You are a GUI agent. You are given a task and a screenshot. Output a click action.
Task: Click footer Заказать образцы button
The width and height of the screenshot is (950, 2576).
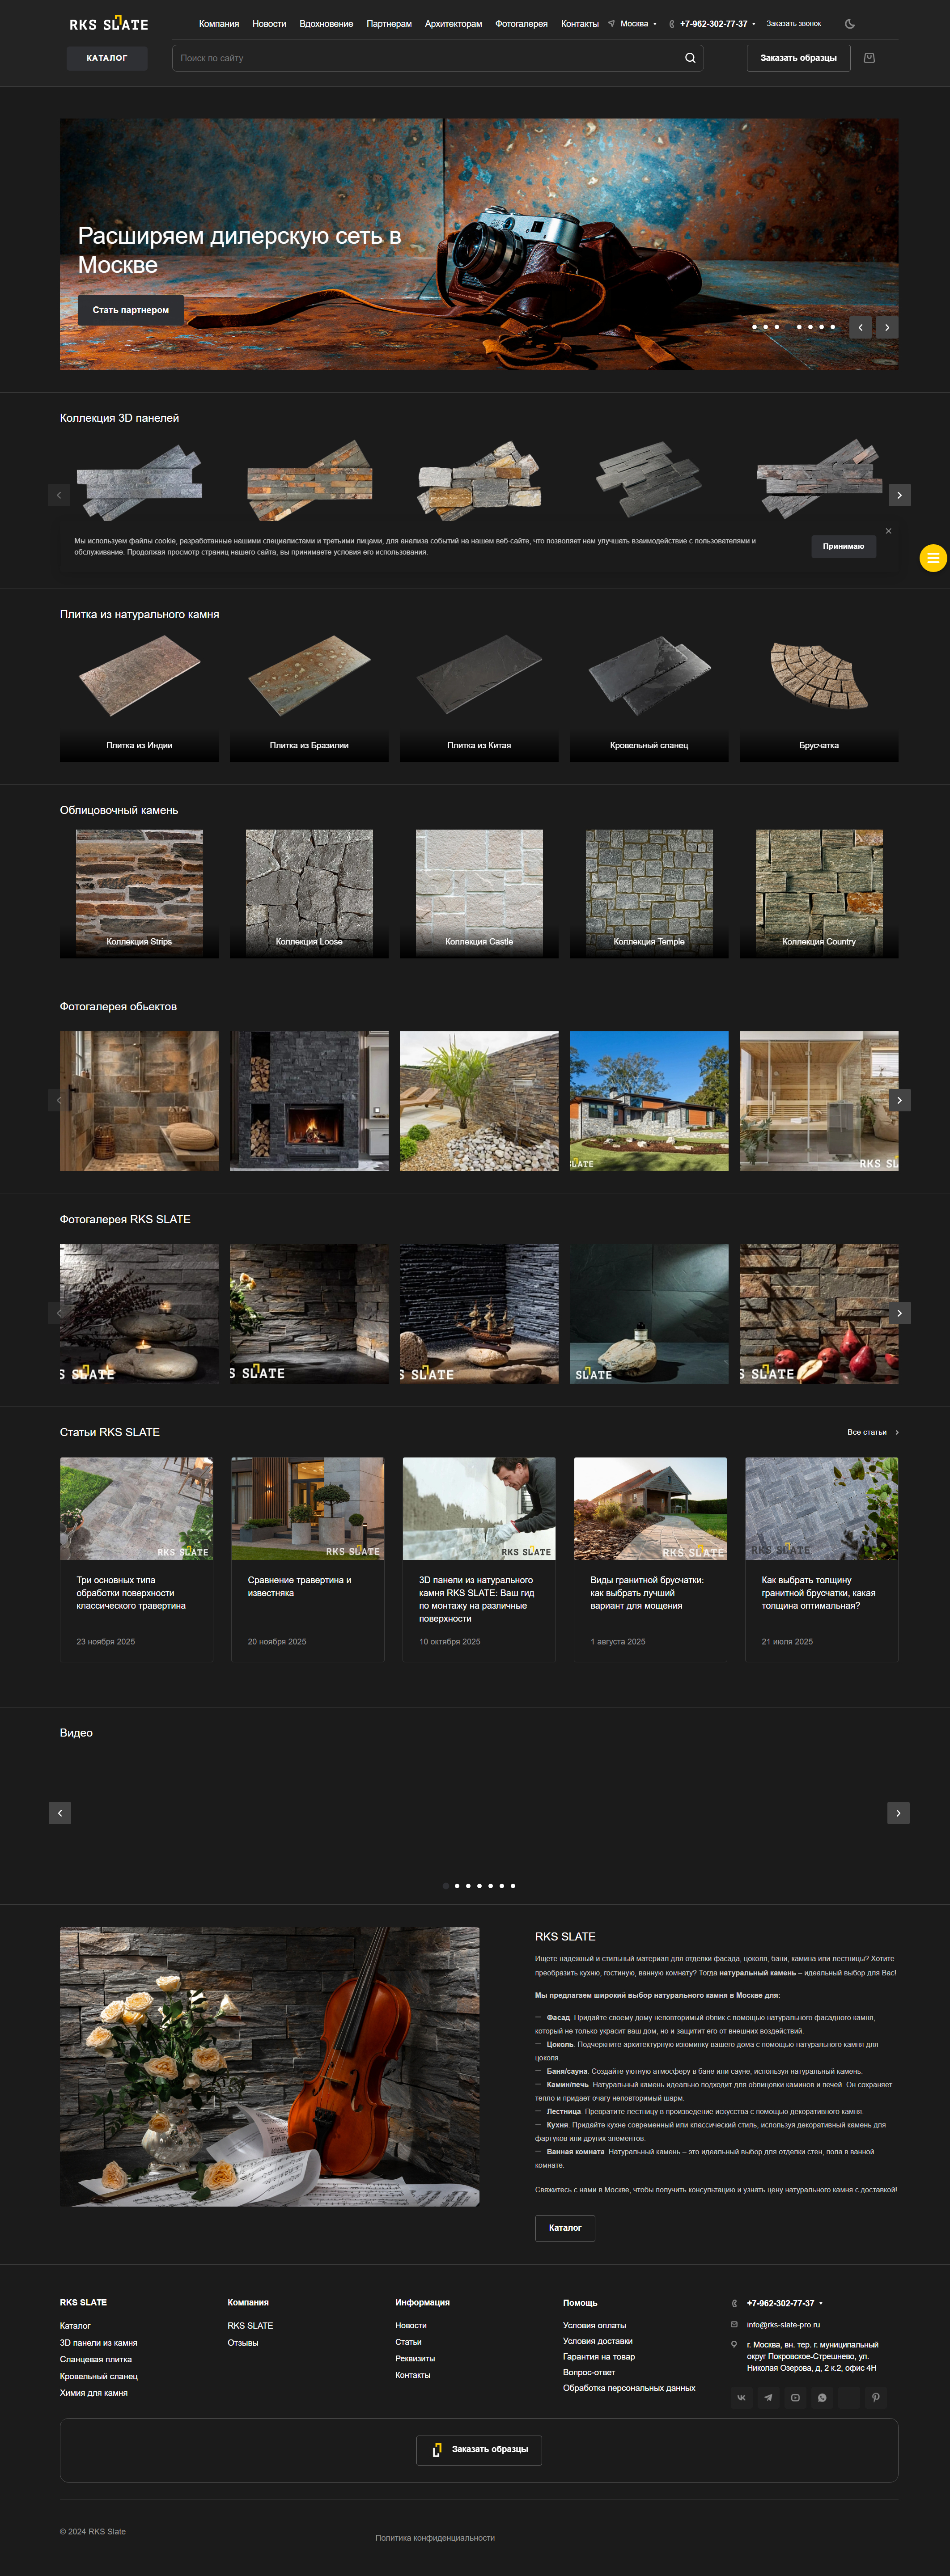479,2449
